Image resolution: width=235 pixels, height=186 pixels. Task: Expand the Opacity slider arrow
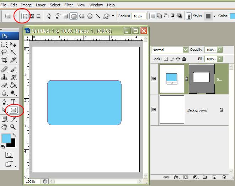220,50
